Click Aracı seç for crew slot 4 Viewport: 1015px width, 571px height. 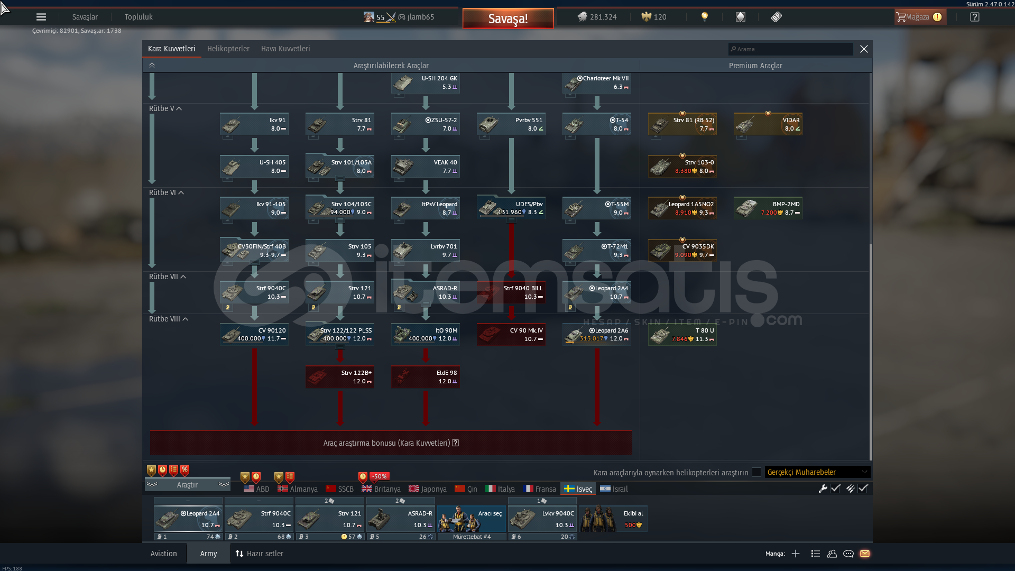coord(472,518)
